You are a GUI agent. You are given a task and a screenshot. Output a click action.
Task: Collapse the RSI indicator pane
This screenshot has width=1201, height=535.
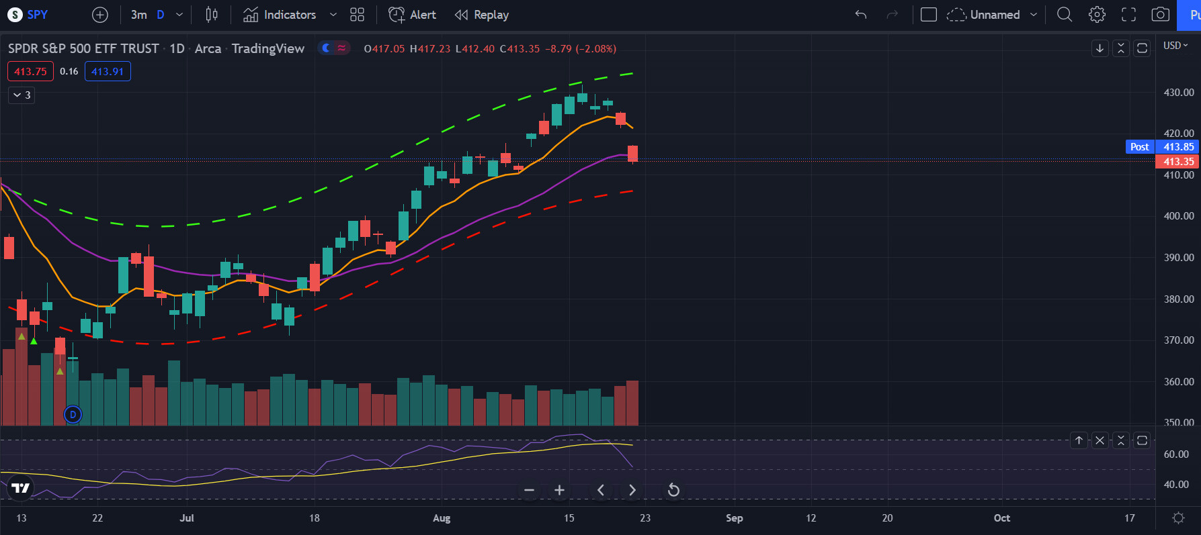[x=1121, y=440]
